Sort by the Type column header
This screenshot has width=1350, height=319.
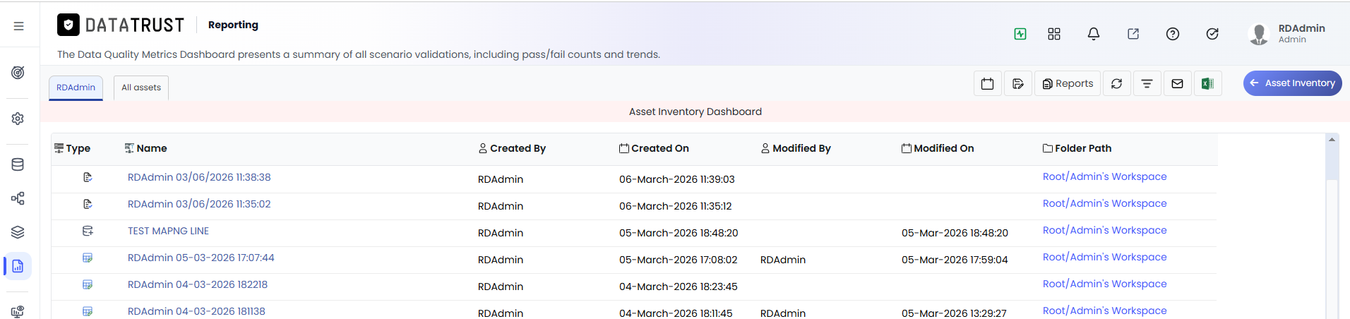(73, 148)
